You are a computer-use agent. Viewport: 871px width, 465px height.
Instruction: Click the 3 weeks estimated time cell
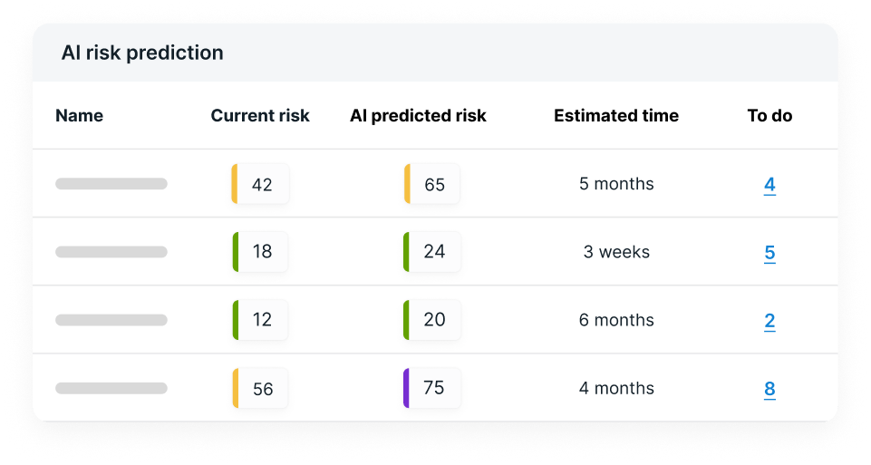616,252
